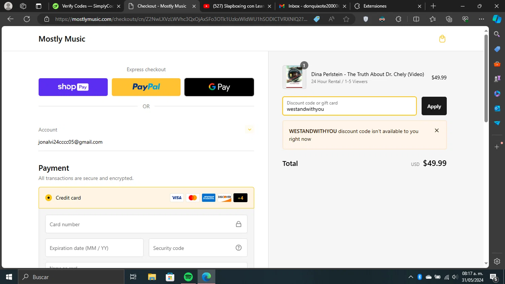This screenshot has width=505, height=284.
Task: Open the Copilot sidebar
Action: pos(497,19)
